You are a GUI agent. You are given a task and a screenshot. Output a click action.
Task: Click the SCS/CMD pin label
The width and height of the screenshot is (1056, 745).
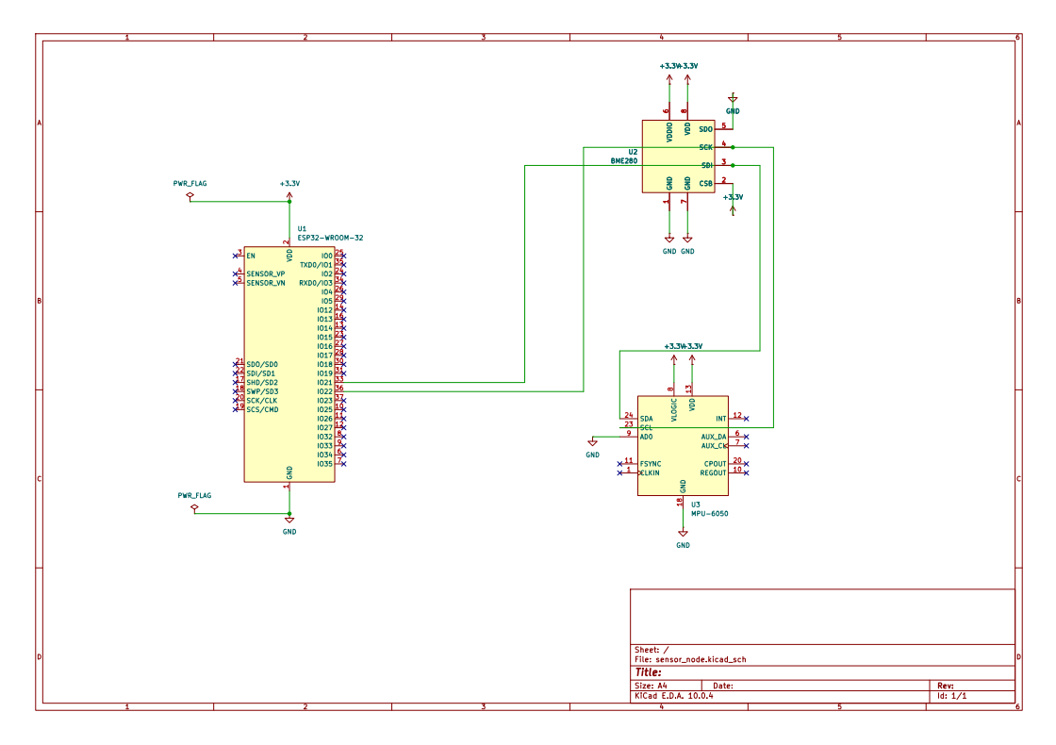[262, 409]
